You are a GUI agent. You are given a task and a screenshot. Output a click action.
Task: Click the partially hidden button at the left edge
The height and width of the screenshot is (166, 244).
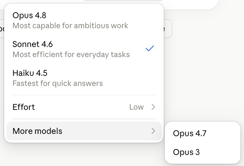point(2,28)
